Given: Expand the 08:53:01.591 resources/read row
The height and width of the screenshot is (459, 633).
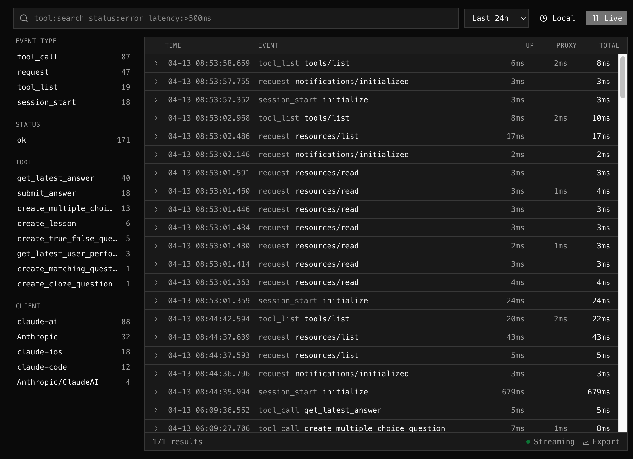Looking at the screenshot, I should click(x=156, y=173).
